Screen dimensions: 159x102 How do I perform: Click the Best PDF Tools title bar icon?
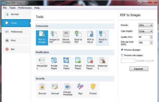[3, 3]
